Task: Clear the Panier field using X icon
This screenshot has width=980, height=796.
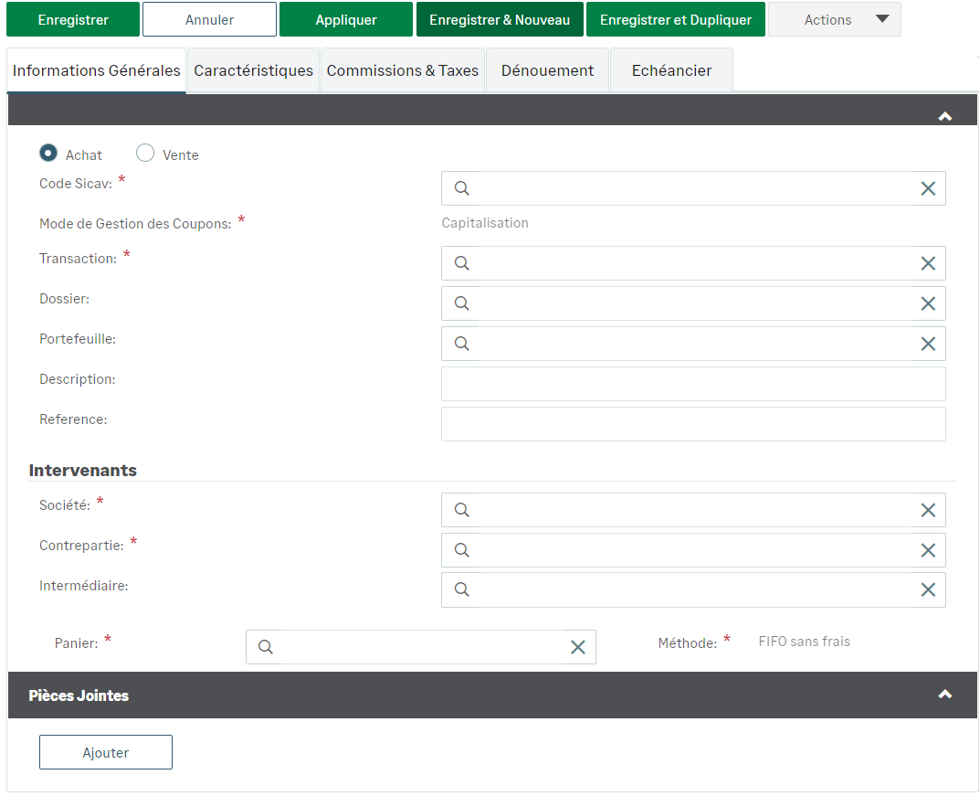Action: (578, 647)
